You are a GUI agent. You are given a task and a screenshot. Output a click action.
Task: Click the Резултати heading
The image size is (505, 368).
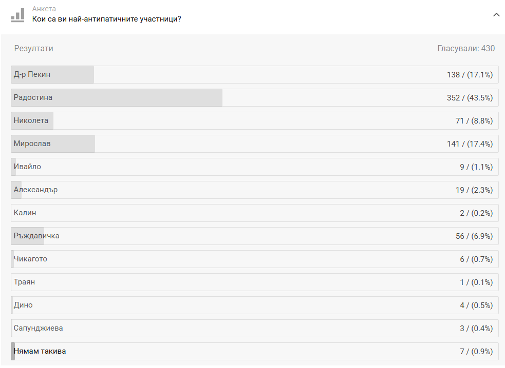point(34,49)
